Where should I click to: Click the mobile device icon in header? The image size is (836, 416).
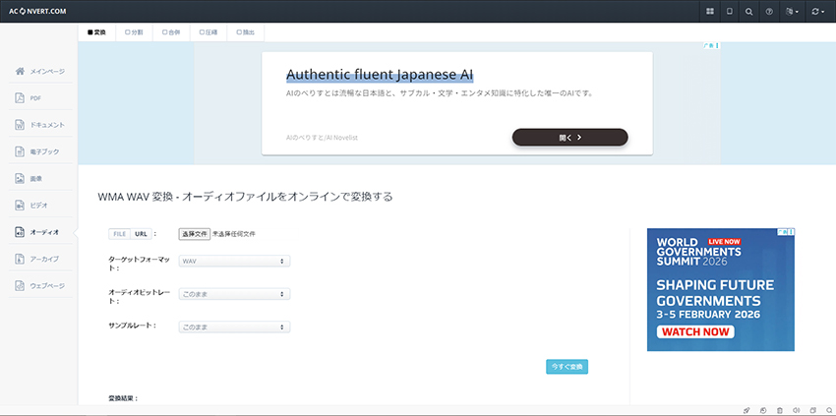tap(729, 11)
